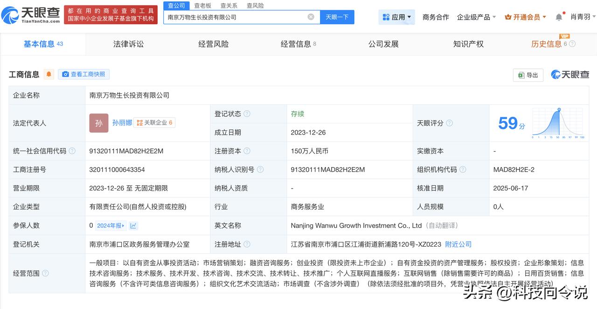The image size is (597, 309).
Task: Open help icon beside 组织机构代码
Action: (x=463, y=170)
